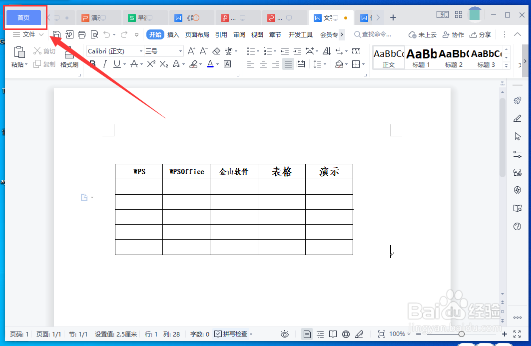
Task: Click the 分享 share button
Action: tap(480, 34)
